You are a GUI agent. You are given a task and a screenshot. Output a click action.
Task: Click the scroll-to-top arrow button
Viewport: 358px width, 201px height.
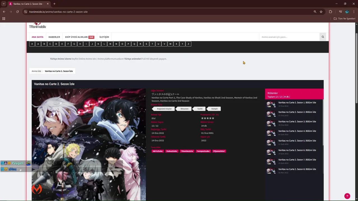tap(347, 196)
